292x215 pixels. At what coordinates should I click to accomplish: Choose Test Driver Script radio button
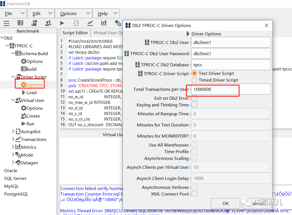pos(194,74)
